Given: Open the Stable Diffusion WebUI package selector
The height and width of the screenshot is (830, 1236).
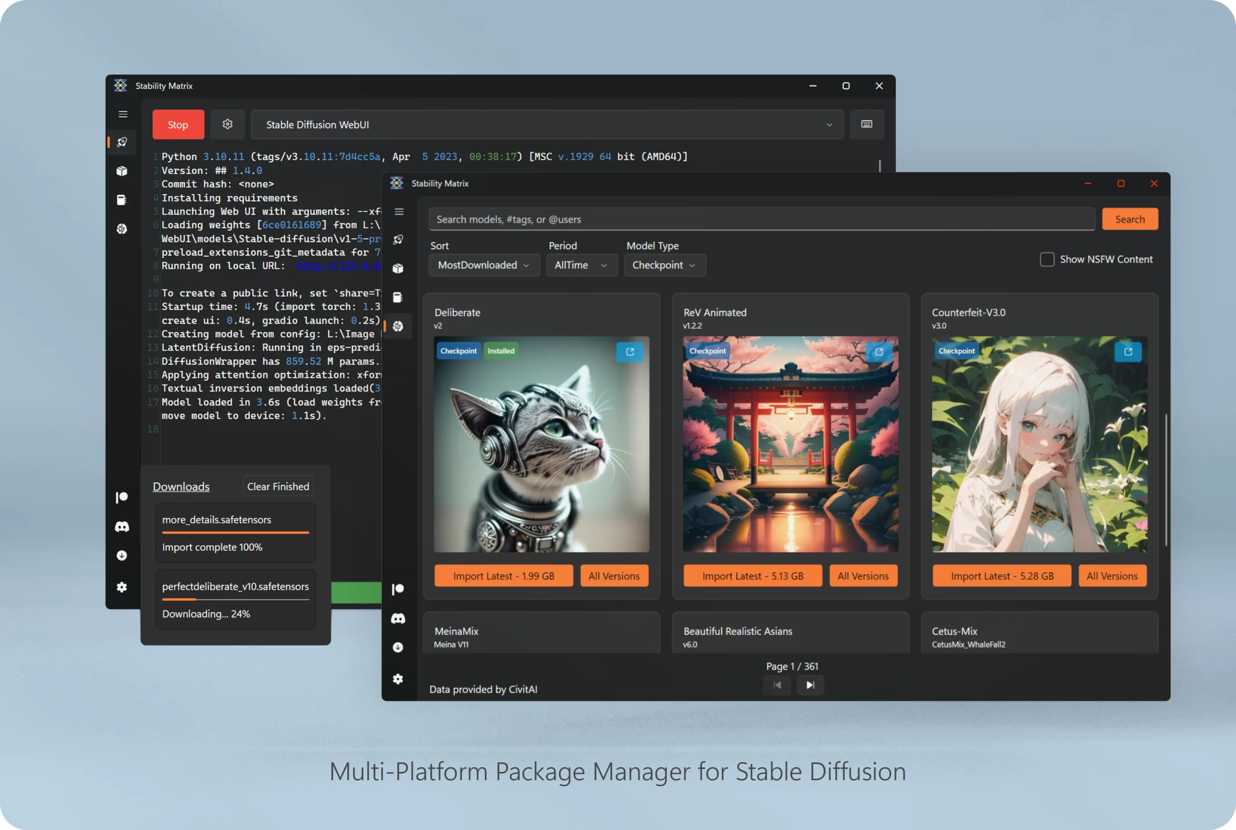Looking at the screenshot, I should tap(546, 125).
